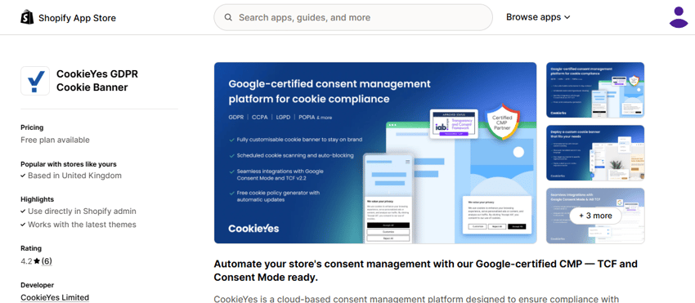Click the Shopify App Store title link

(x=77, y=18)
